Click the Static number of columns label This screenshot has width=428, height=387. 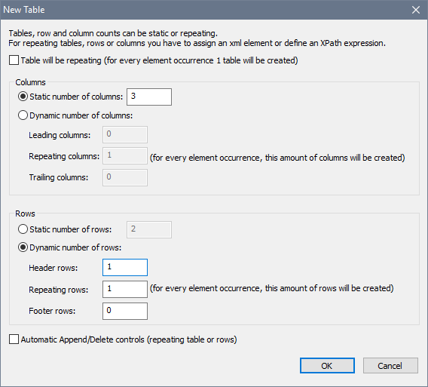point(76,97)
